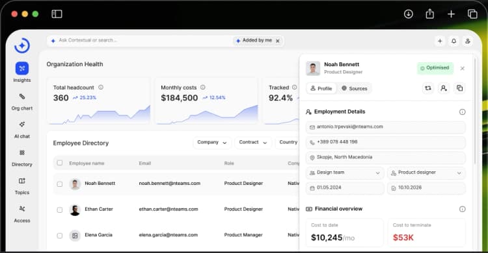Open the Company filter dropdown

click(x=212, y=142)
